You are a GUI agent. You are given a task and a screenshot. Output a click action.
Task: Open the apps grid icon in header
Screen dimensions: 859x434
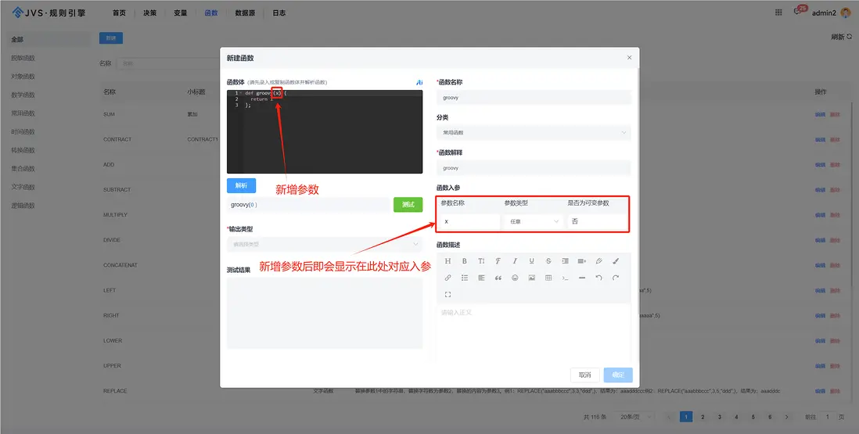pyautogui.click(x=778, y=13)
